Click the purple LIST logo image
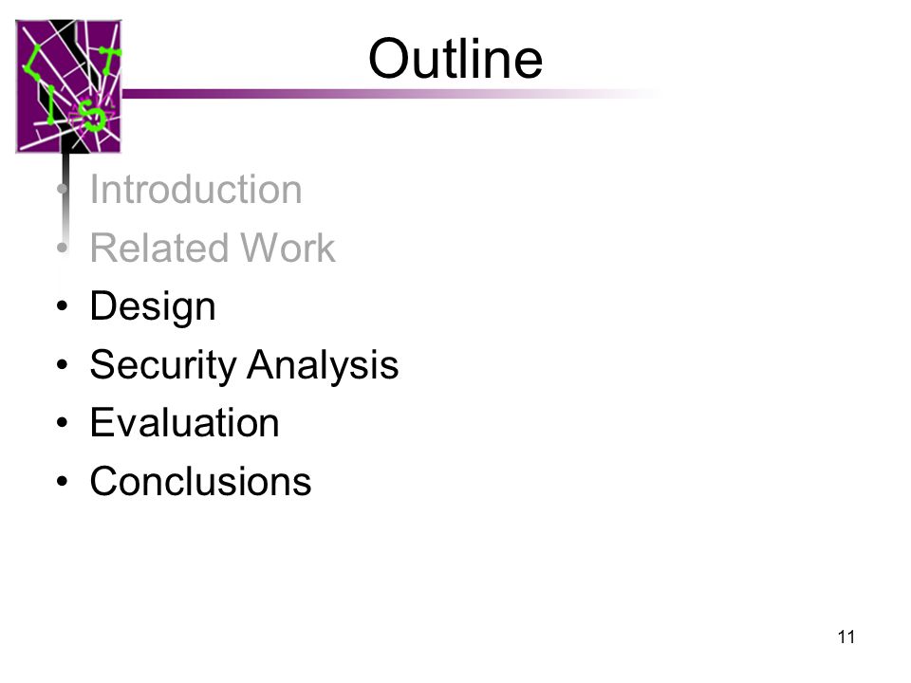Screen dimensions: 911x683 click(68, 86)
